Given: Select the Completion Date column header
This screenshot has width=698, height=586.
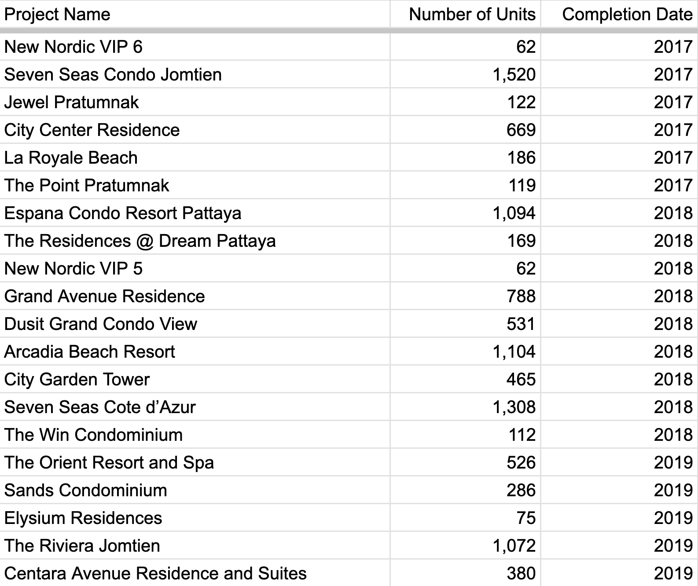Looking at the screenshot, I should pos(619,14).
